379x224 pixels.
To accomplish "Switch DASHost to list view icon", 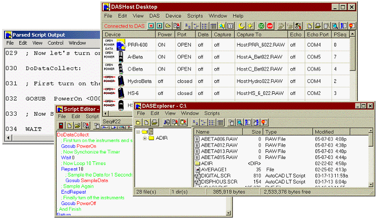I will click(205, 26).
